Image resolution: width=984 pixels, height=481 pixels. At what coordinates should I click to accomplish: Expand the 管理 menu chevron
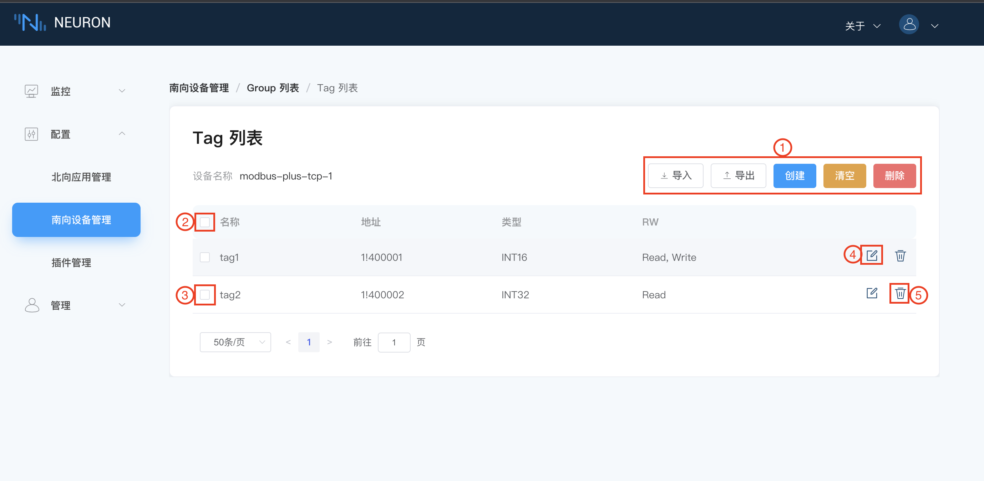pos(122,305)
